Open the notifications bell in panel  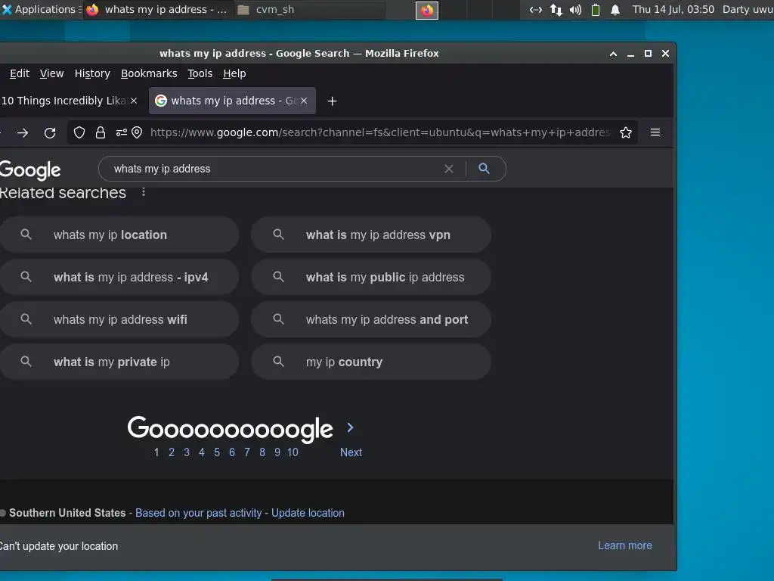pos(615,10)
